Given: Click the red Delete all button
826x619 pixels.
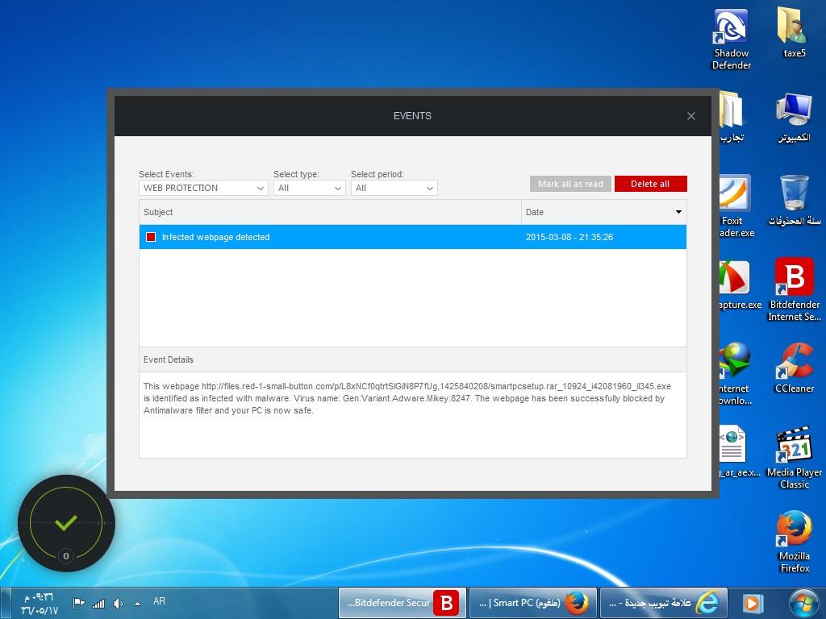Looking at the screenshot, I should point(651,184).
